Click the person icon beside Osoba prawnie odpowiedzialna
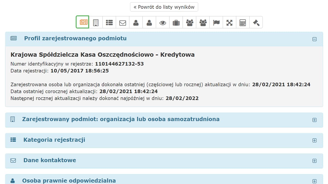 coord(13,181)
